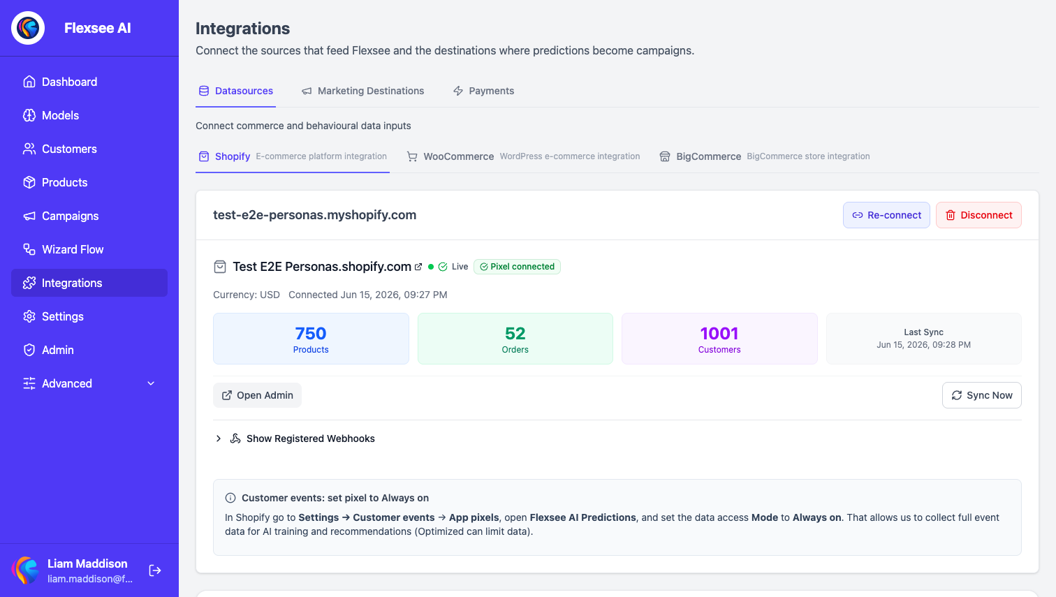Go to Customers in sidebar
The height and width of the screenshot is (597, 1056).
tap(89, 149)
